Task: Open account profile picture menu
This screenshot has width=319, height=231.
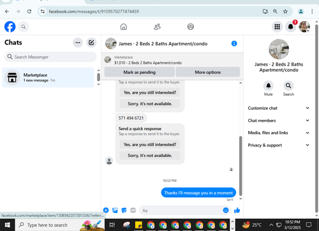Action: point(304,27)
